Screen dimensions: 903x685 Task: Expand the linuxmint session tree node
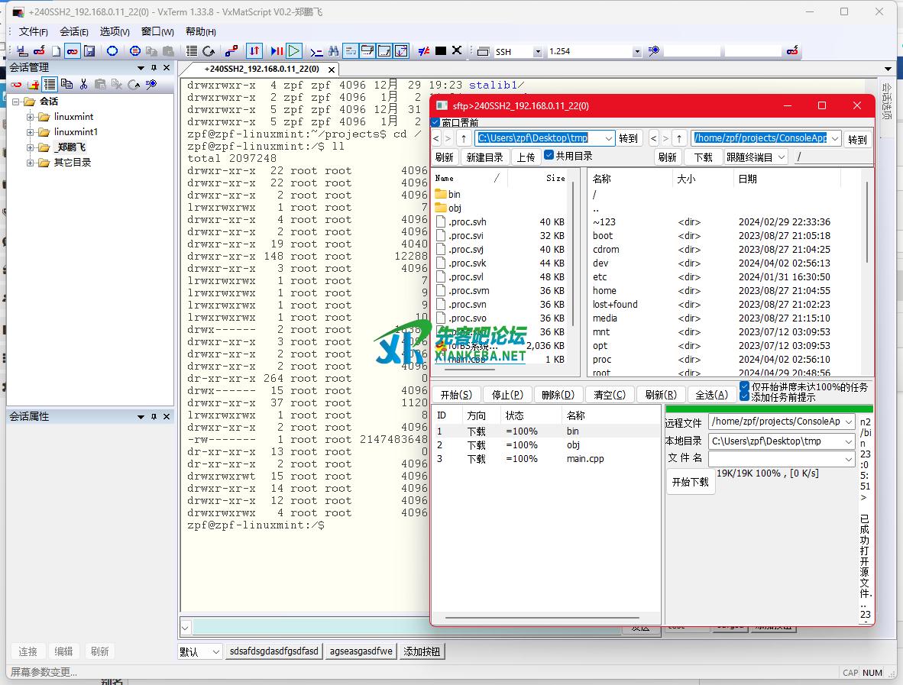pyautogui.click(x=31, y=117)
